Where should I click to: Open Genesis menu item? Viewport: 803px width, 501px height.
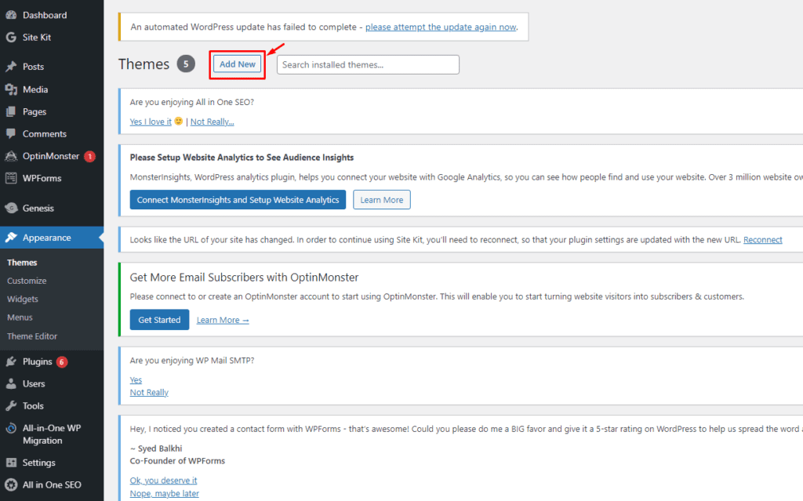pos(38,208)
